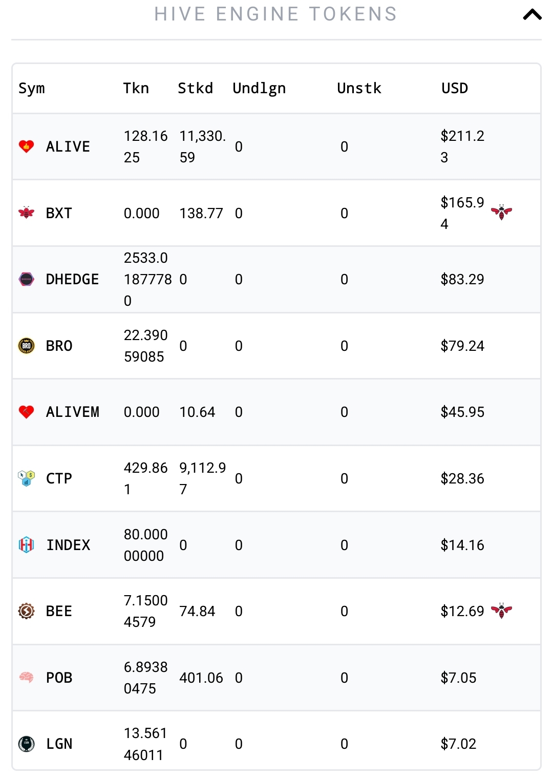Viewport: 553px width, 779px height.
Task: Click the POB brain token icon
Action: (26, 677)
